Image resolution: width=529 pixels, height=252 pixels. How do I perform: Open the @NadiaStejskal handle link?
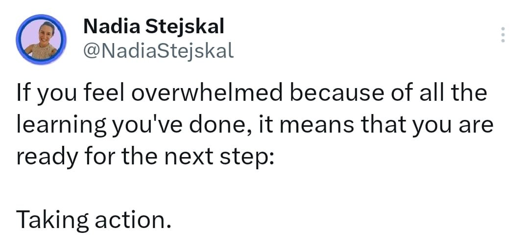[x=158, y=51]
